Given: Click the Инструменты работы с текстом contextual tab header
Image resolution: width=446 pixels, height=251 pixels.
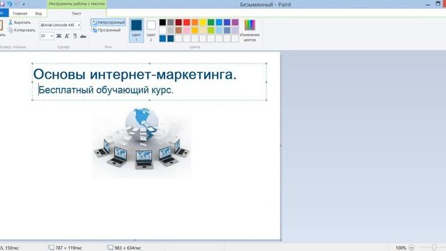Looking at the screenshot, I should coord(77,4).
